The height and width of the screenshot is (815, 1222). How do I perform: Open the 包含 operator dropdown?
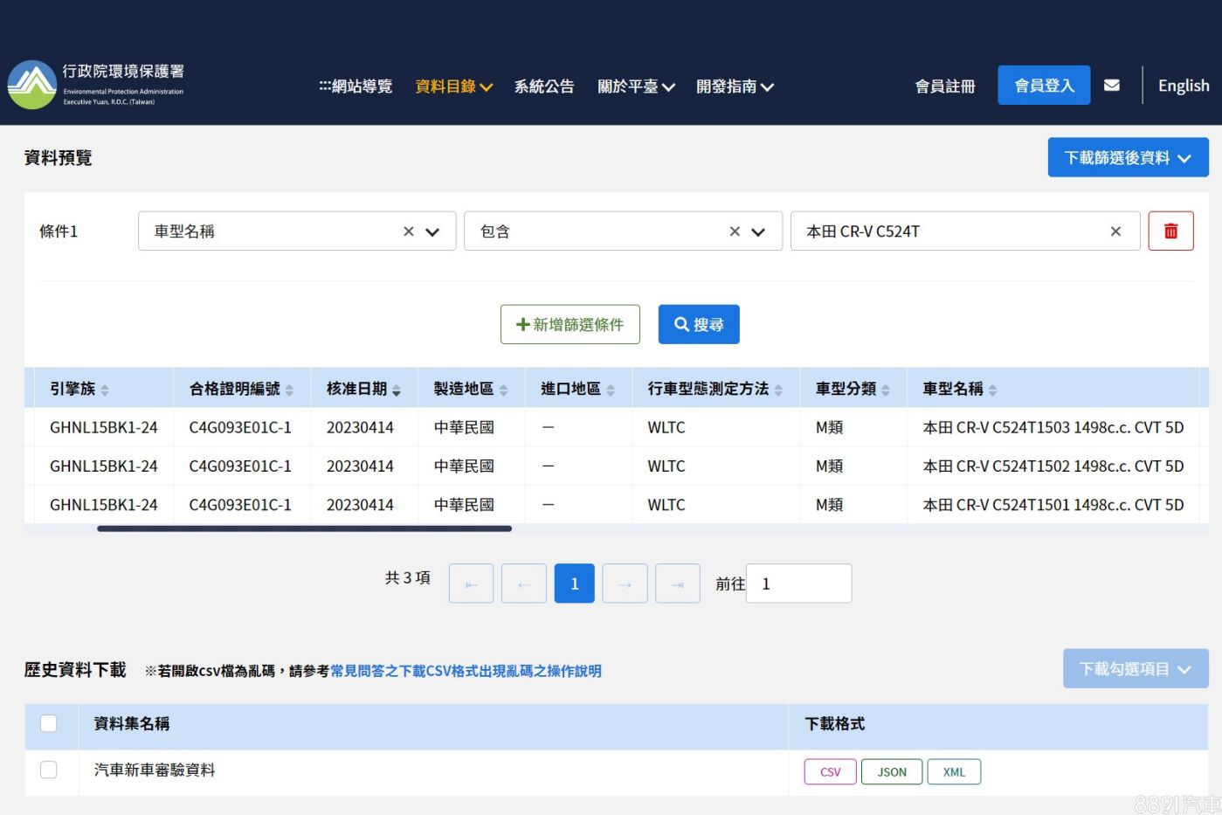(x=758, y=231)
